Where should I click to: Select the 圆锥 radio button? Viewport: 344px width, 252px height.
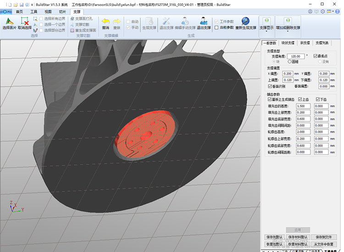(289, 61)
